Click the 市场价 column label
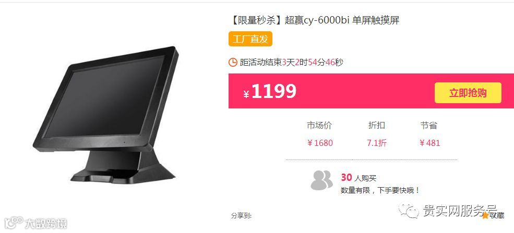This screenshot has width=514, height=233. [x=319, y=125]
